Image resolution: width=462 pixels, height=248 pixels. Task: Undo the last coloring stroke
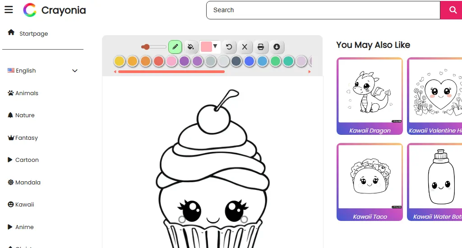coord(229,46)
